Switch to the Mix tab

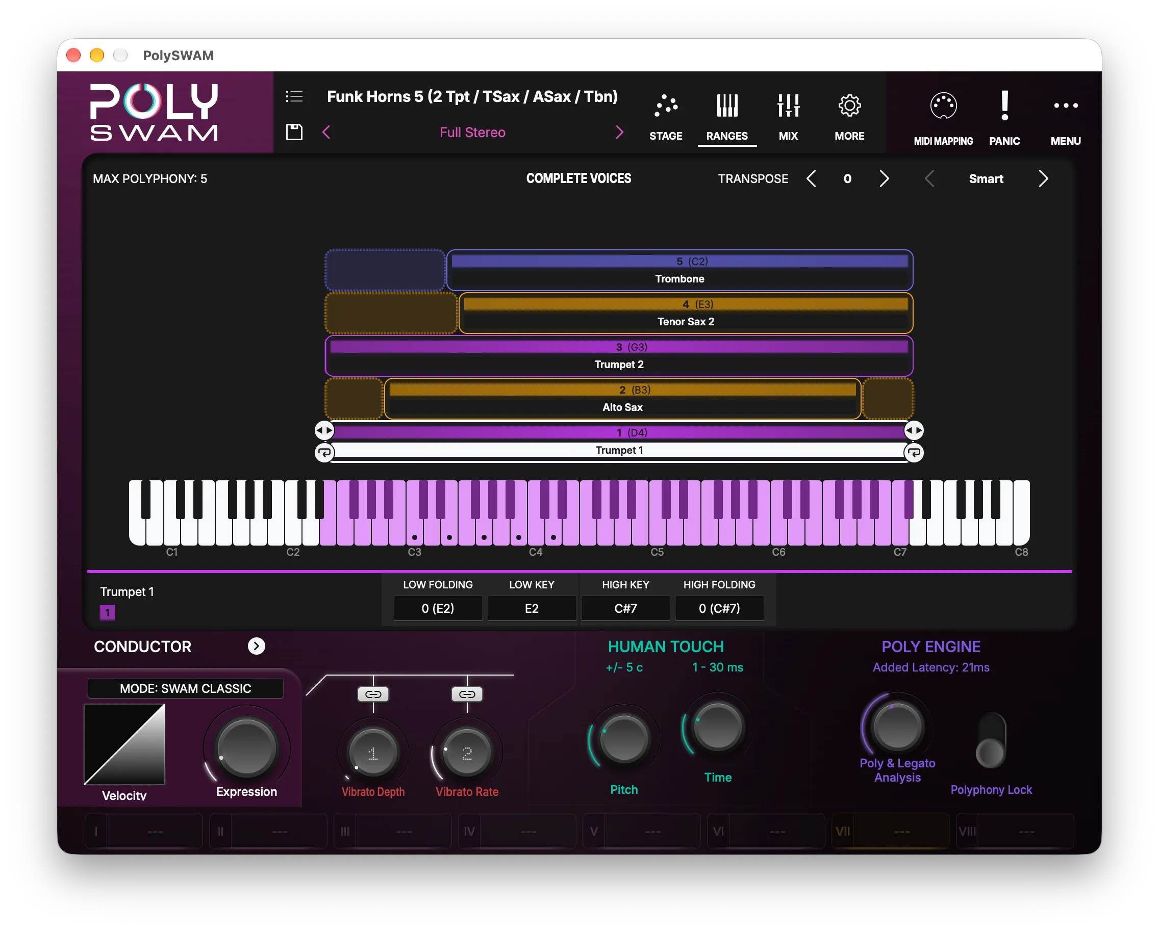pos(788,117)
